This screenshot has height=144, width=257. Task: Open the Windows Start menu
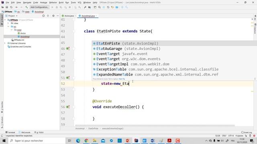tap(4, 140)
